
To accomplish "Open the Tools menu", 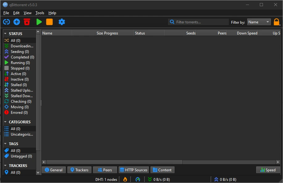I will click(40, 13).
